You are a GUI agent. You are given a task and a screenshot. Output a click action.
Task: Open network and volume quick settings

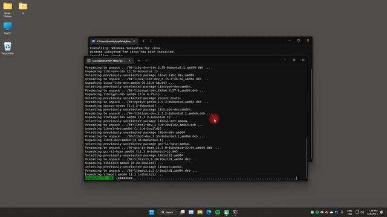(360, 212)
